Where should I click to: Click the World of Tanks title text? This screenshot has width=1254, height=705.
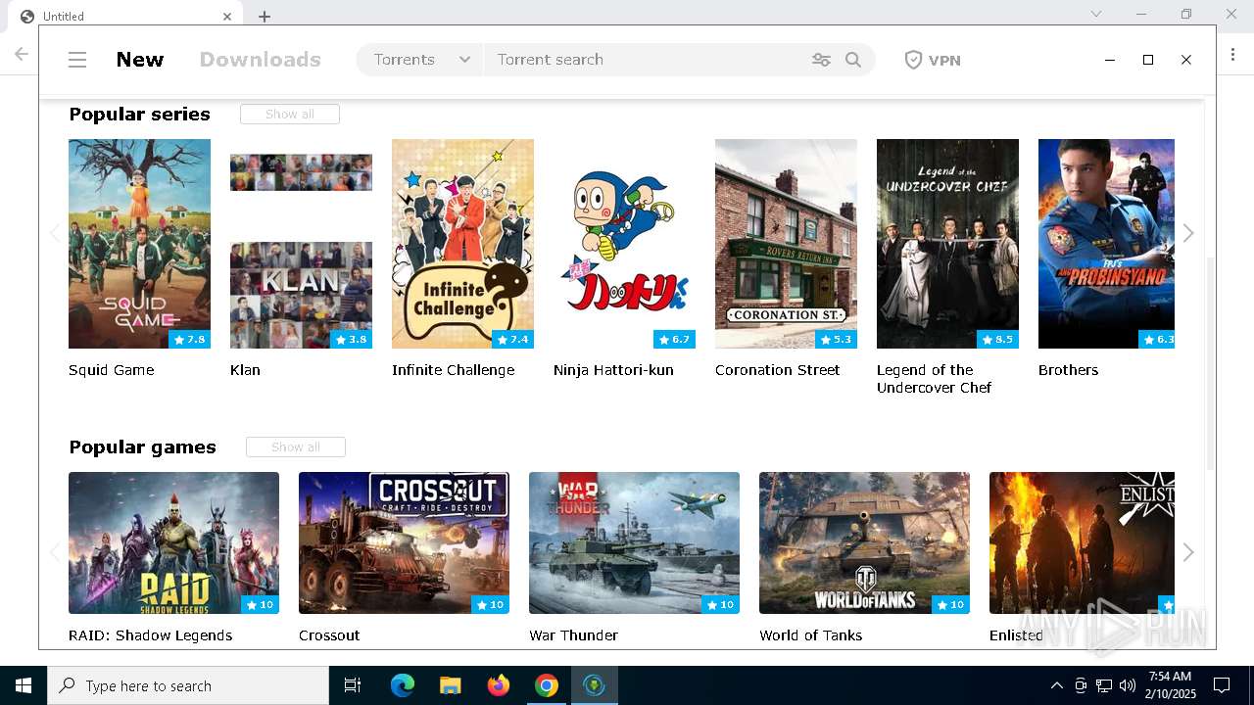pos(811,635)
